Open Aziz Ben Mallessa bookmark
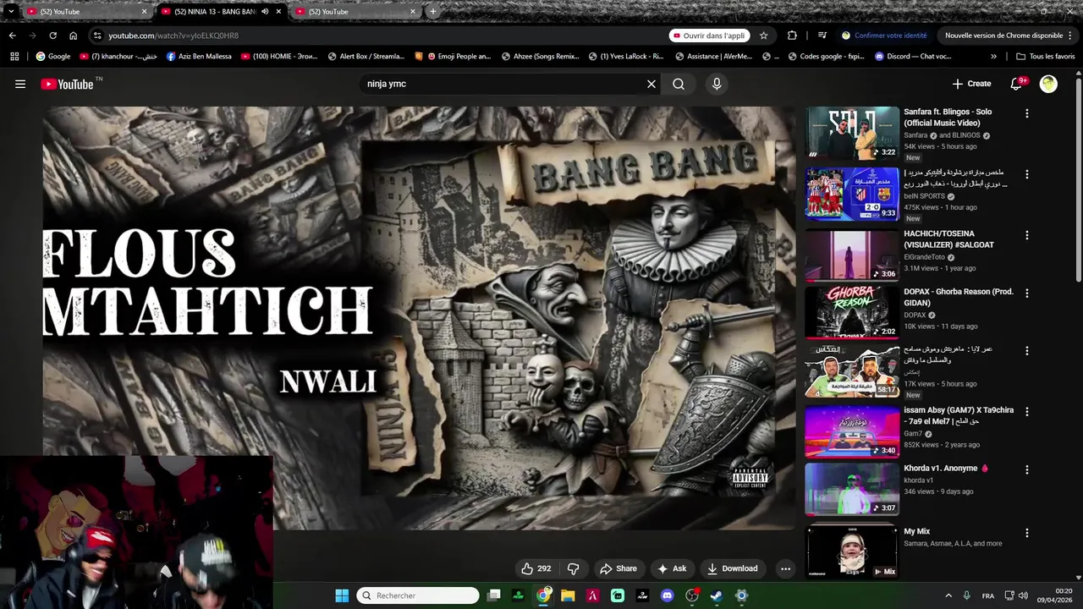 (x=199, y=57)
